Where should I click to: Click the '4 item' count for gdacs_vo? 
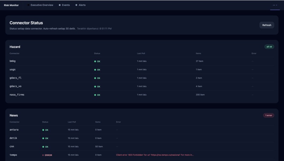(199, 86)
